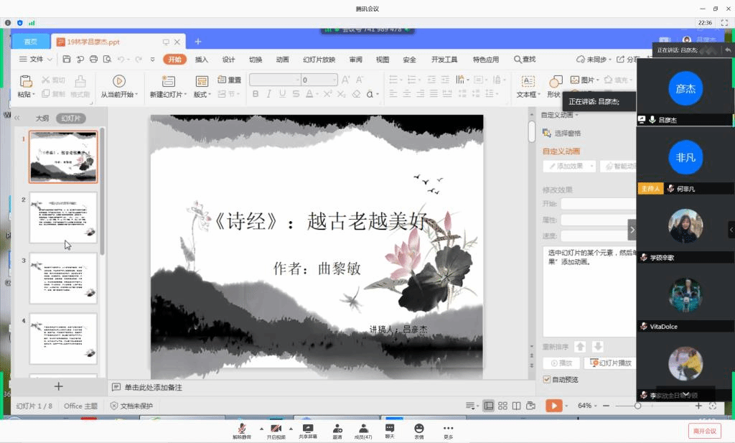Switch to the 大纲 outline tab

(x=42, y=118)
